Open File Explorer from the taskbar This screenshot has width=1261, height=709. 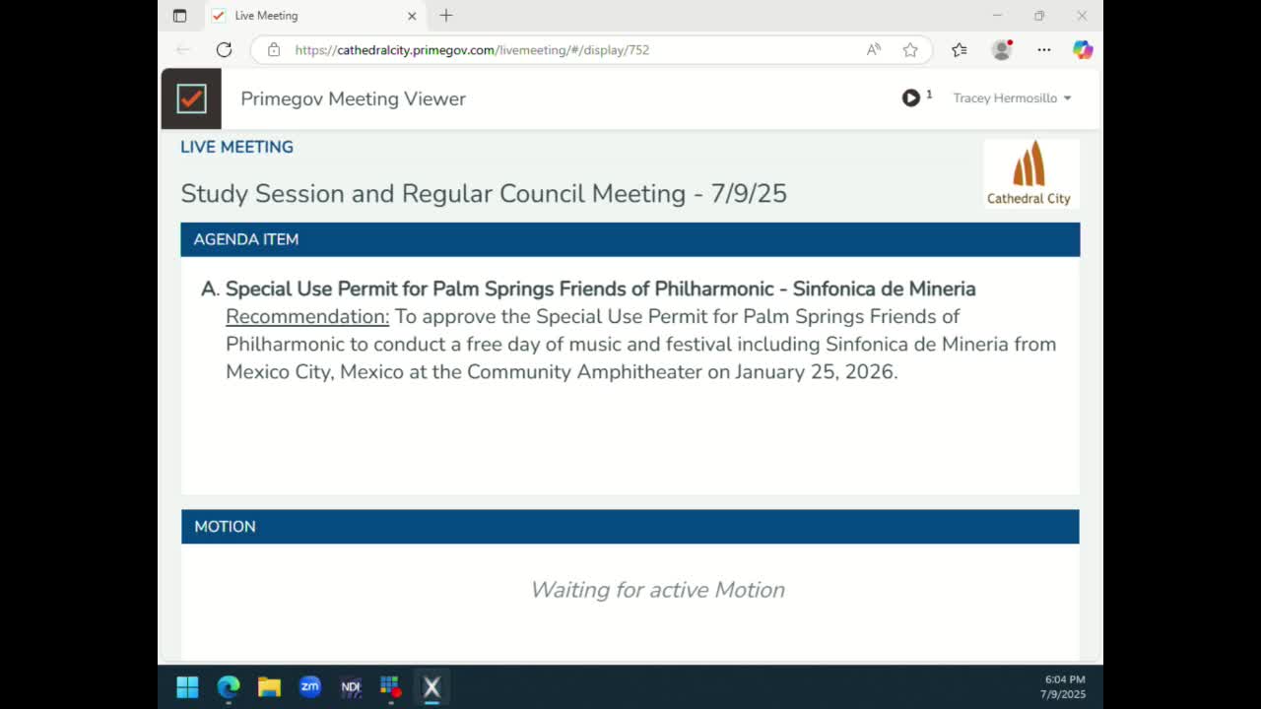click(269, 686)
